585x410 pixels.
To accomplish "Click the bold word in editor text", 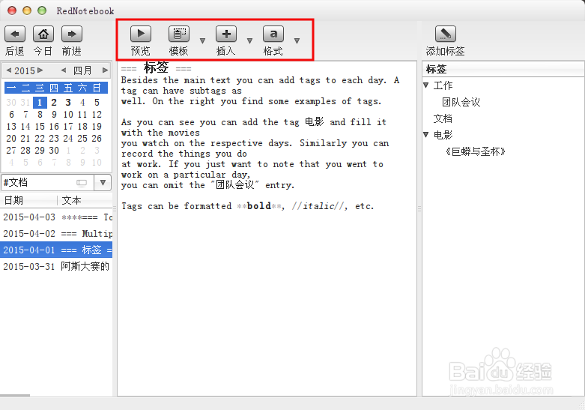I will point(259,205).
